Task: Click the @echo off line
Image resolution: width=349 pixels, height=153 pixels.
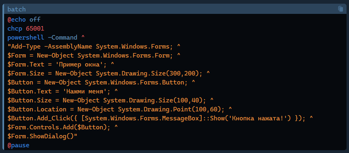Action: coord(24,20)
